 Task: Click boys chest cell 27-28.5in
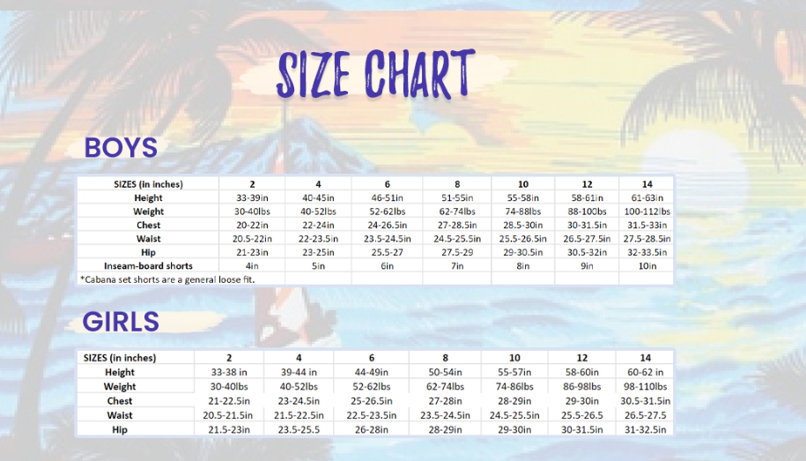pyautogui.click(x=456, y=225)
